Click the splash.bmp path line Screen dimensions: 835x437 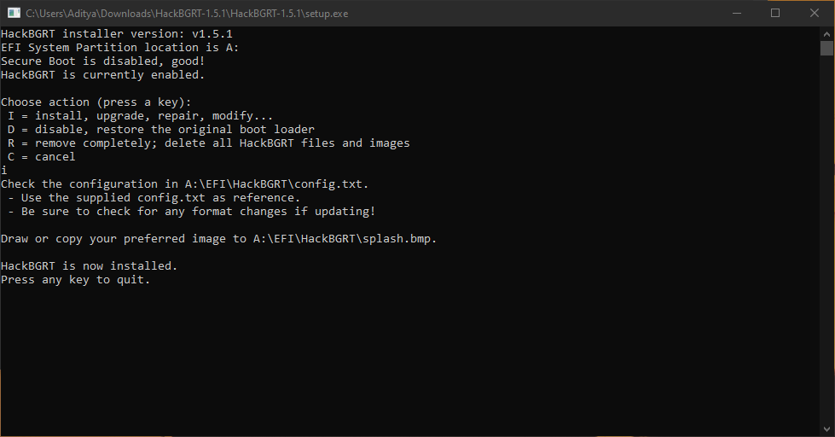[218, 239]
